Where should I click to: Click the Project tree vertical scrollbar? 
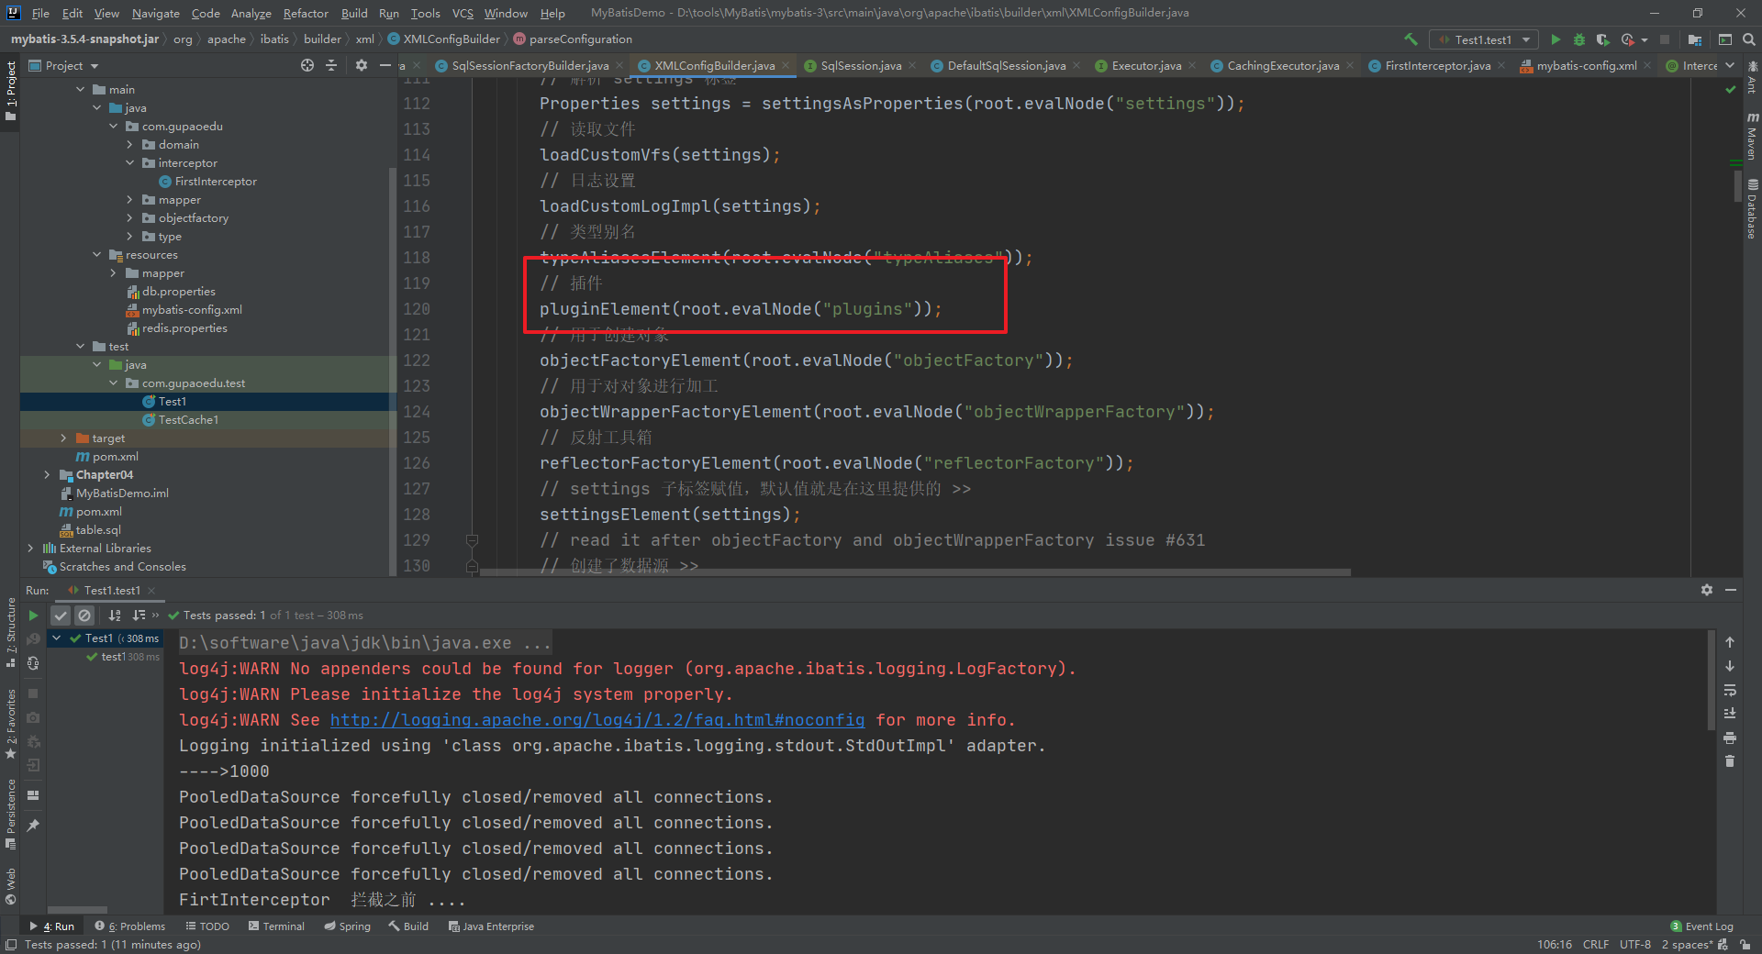click(393, 372)
